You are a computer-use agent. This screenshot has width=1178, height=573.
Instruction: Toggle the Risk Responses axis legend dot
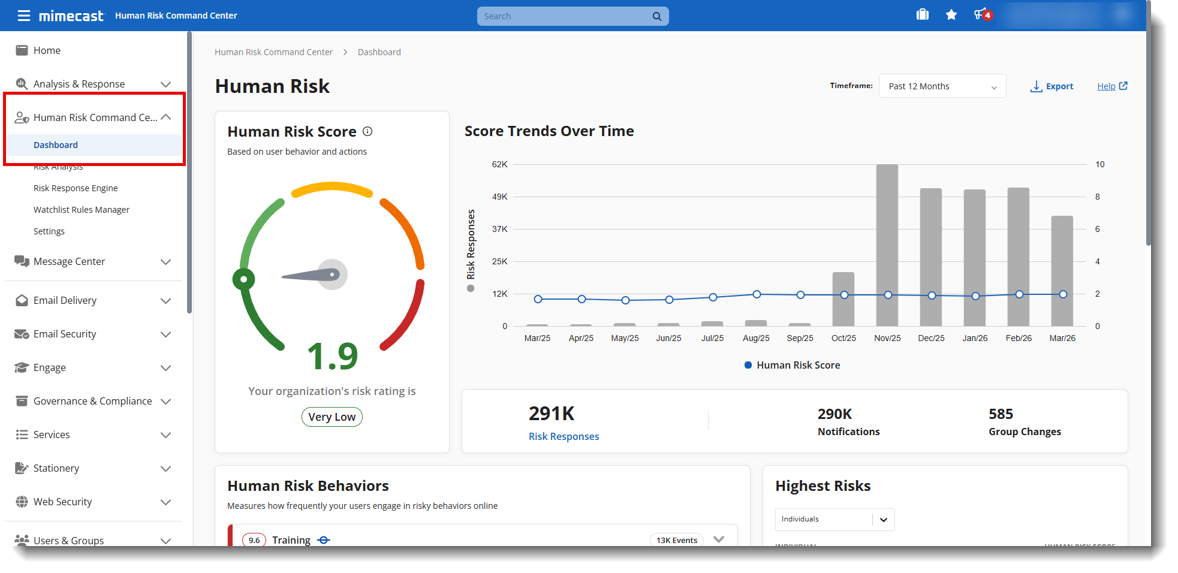[x=471, y=289]
